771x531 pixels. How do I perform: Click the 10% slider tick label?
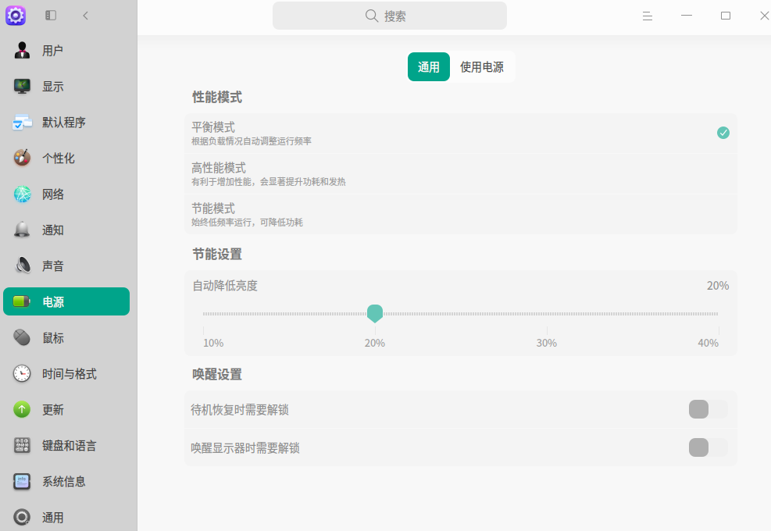213,343
